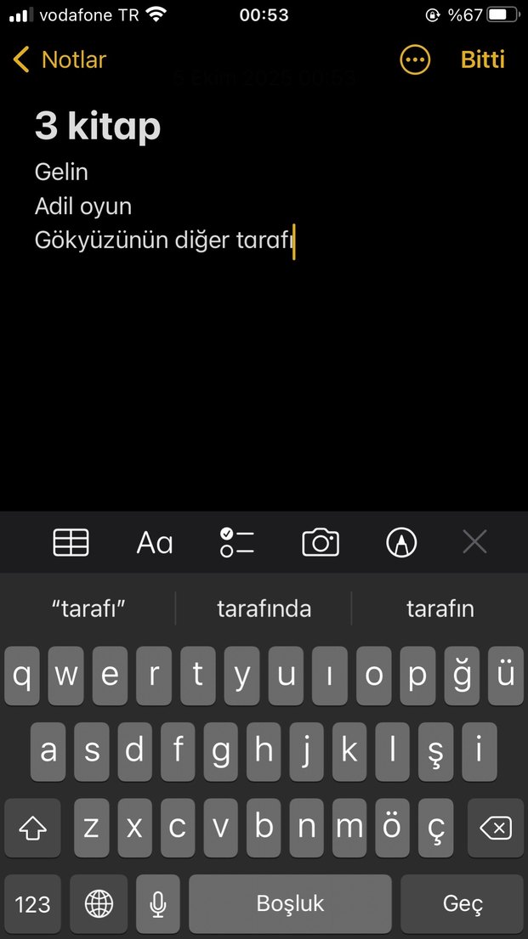
Task: Insert a table using the table icon
Action: (x=71, y=542)
